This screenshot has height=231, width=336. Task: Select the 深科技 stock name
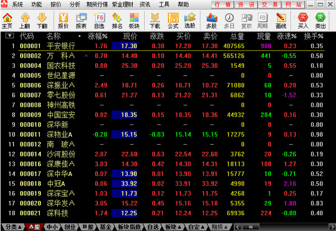pyautogui.click(x=58, y=213)
